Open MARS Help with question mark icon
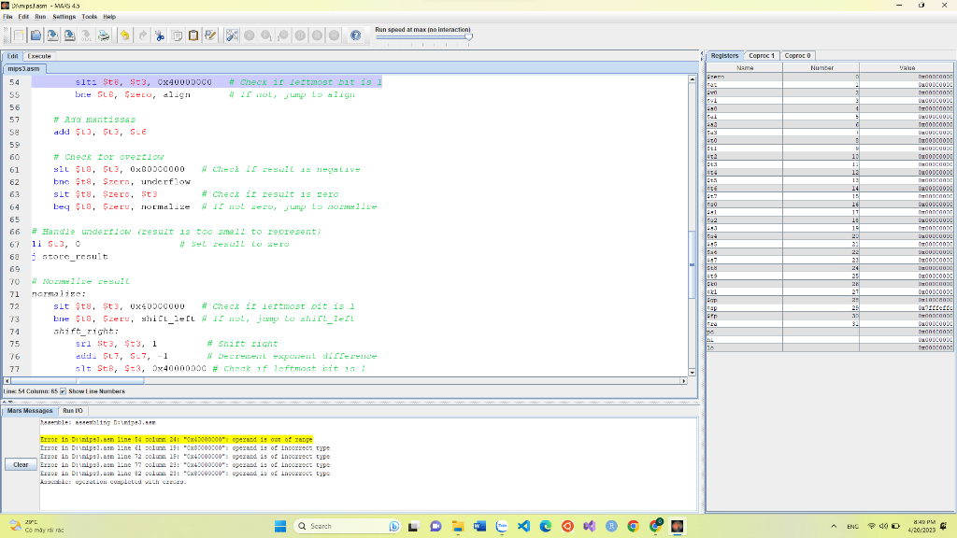This screenshot has height=538, width=957. 356,35
